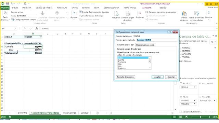The width and height of the screenshot is (219, 123).
Task: Click Iniciar sesión link
Action: [213, 7]
